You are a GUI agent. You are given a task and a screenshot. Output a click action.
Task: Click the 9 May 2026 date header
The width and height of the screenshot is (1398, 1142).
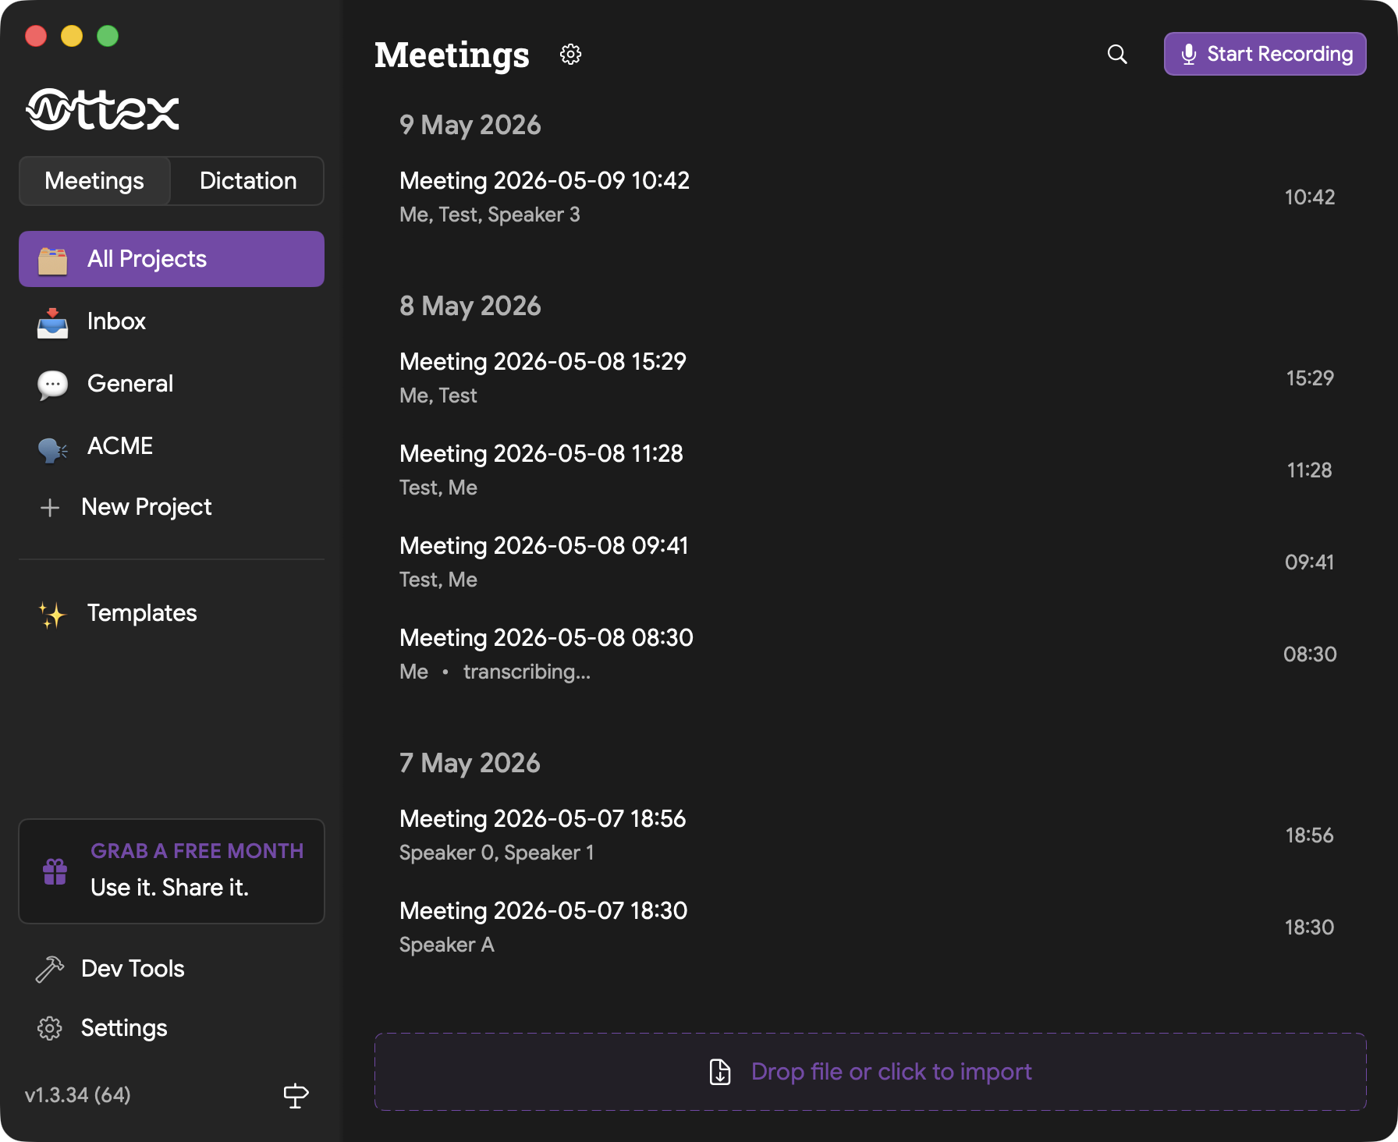click(470, 125)
